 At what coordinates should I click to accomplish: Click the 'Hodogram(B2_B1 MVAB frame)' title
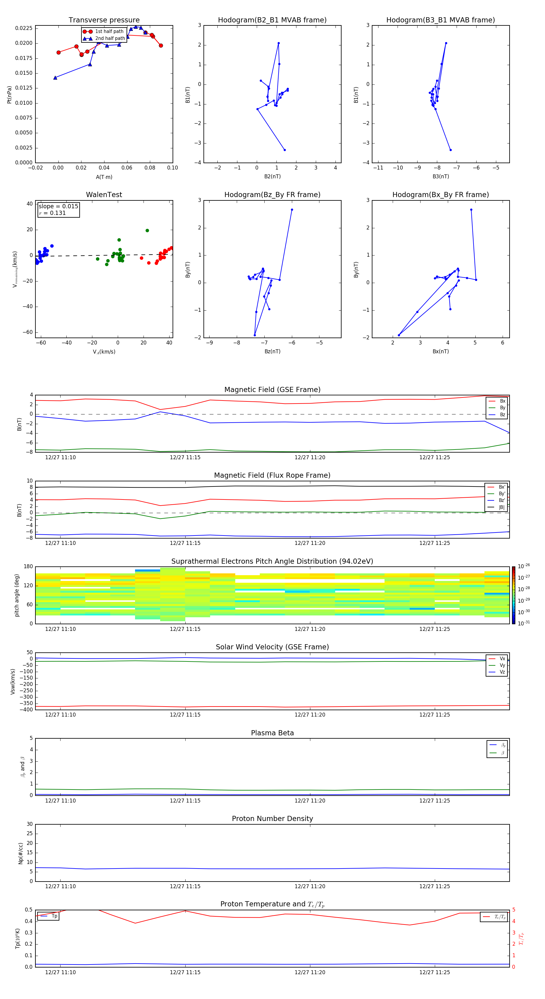(x=272, y=20)
